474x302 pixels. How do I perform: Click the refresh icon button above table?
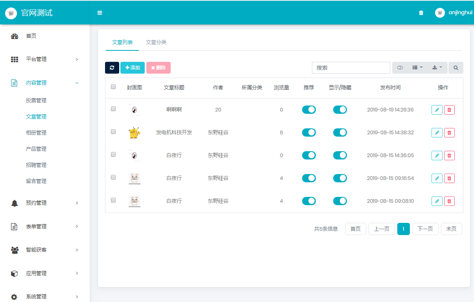tap(112, 68)
